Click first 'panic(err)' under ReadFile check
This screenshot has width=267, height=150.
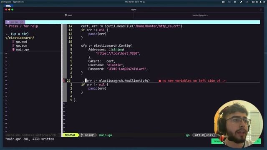97,34
